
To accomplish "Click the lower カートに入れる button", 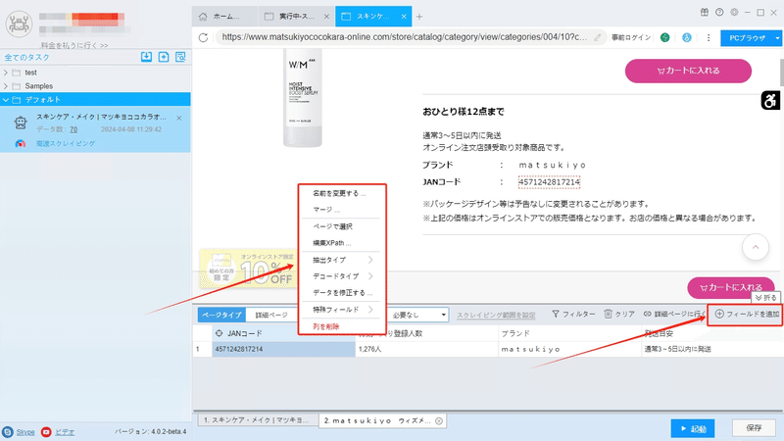I will pos(730,287).
